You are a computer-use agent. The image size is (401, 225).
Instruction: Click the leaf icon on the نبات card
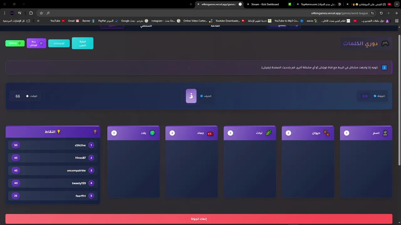click(x=268, y=133)
